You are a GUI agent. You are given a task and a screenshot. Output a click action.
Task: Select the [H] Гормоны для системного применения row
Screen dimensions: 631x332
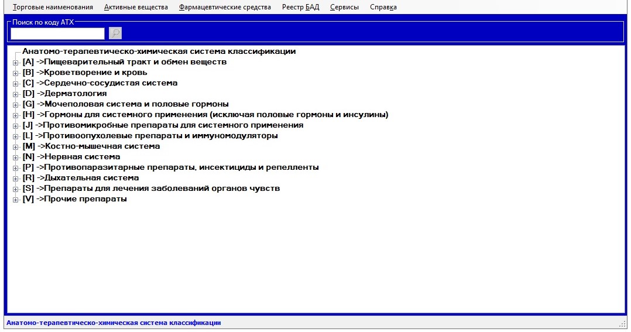point(205,115)
